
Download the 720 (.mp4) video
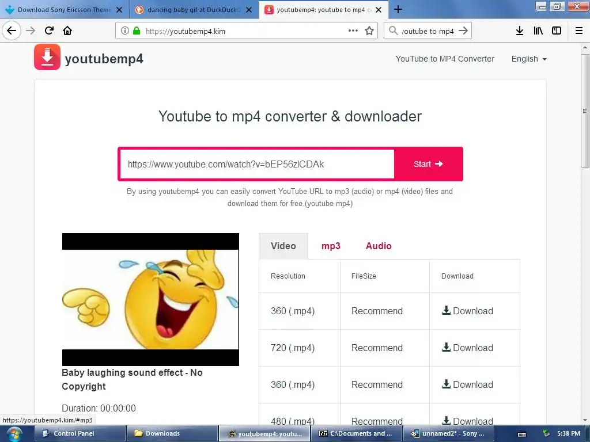pyautogui.click(x=467, y=348)
